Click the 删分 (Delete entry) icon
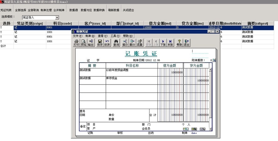Image resolution: width=278 pixels, height=141 pixels. tap(132, 43)
